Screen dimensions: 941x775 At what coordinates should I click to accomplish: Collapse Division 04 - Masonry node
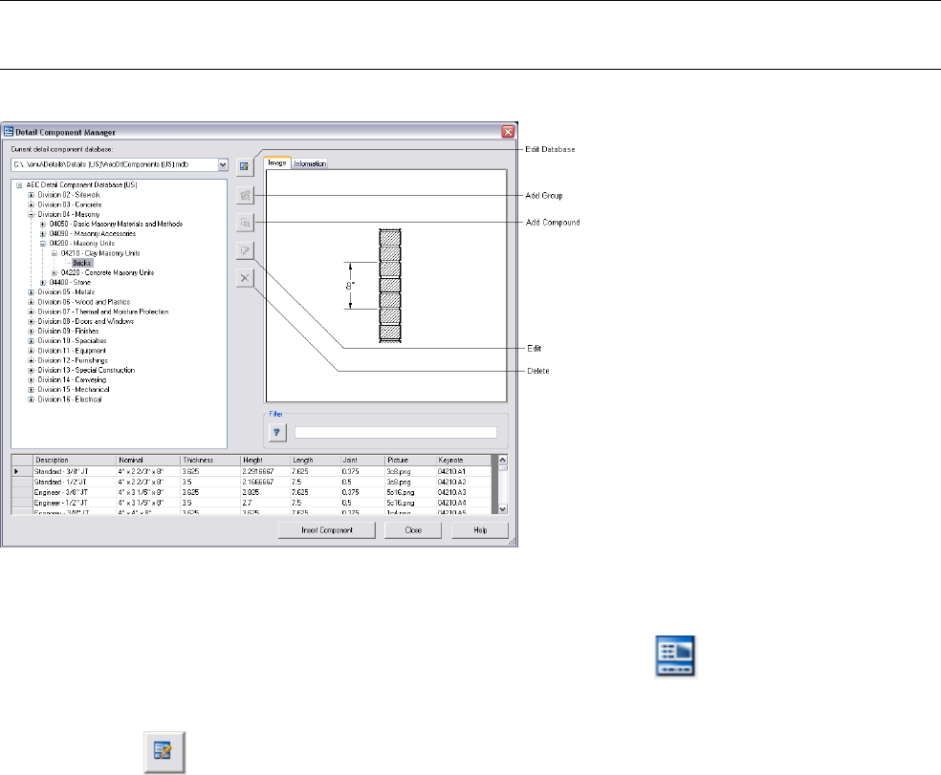pos(32,214)
